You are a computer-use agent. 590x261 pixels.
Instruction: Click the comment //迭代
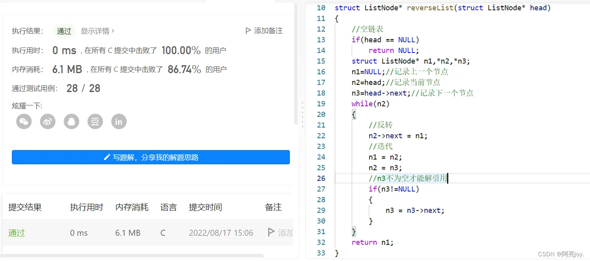click(x=381, y=146)
